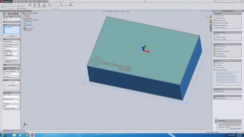Image resolution: width=244 pixels, height=137 pixels.
Task: Open the Task Manager
Action: tap(22, 8)
